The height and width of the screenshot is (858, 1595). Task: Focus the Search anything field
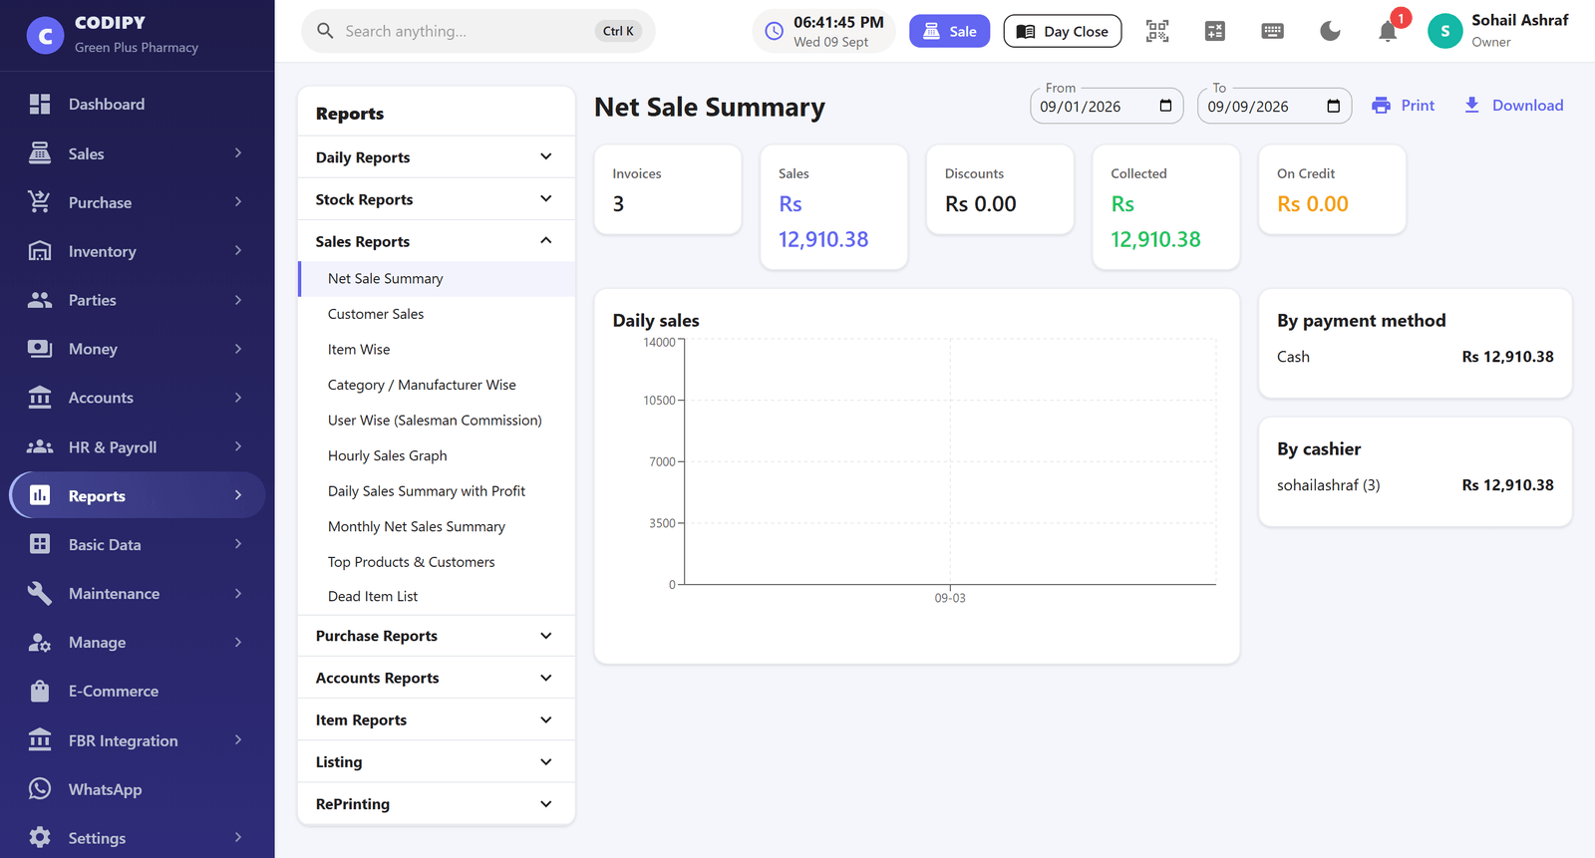(x=478, y=31)
